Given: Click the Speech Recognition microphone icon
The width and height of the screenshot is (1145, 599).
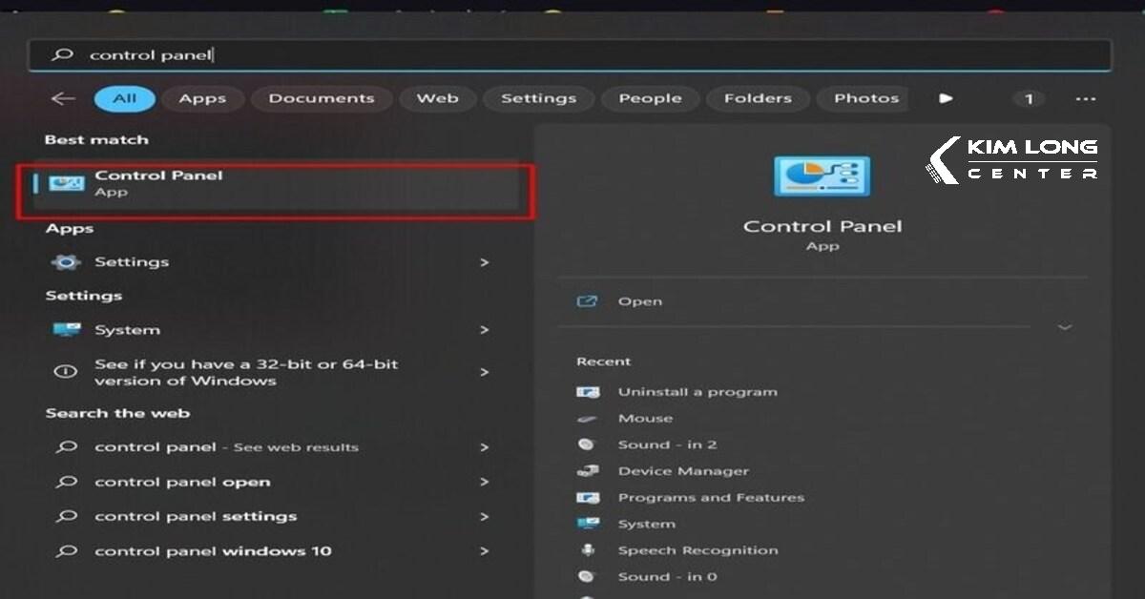Looking at the screenshot, I should (x=588, y=550).
